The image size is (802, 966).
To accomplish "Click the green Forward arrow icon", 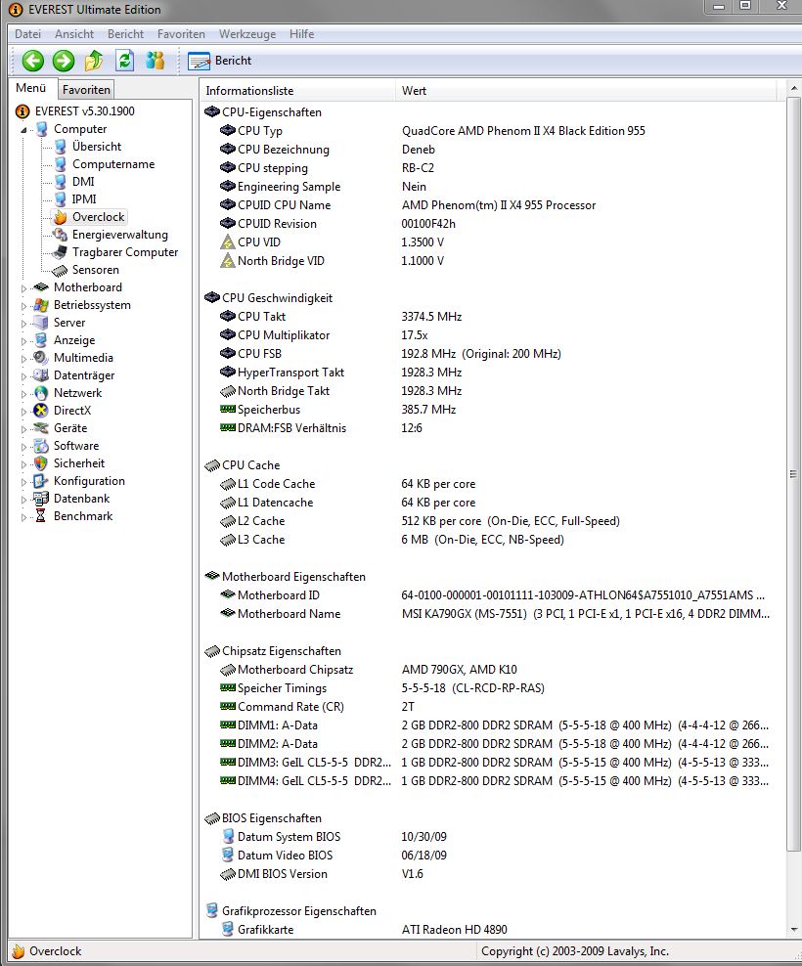I will click(x=64, y=61).
